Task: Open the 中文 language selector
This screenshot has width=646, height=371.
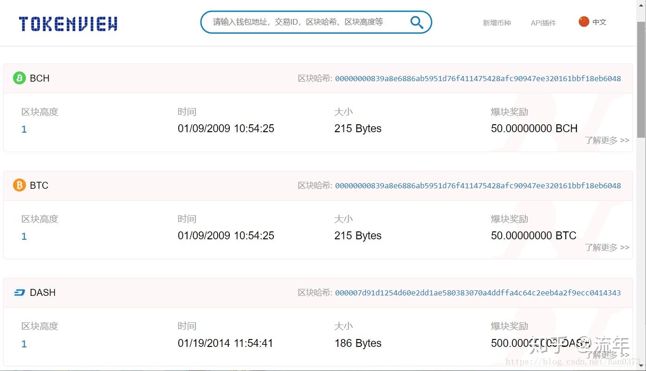Action: (x=599, y=22)
